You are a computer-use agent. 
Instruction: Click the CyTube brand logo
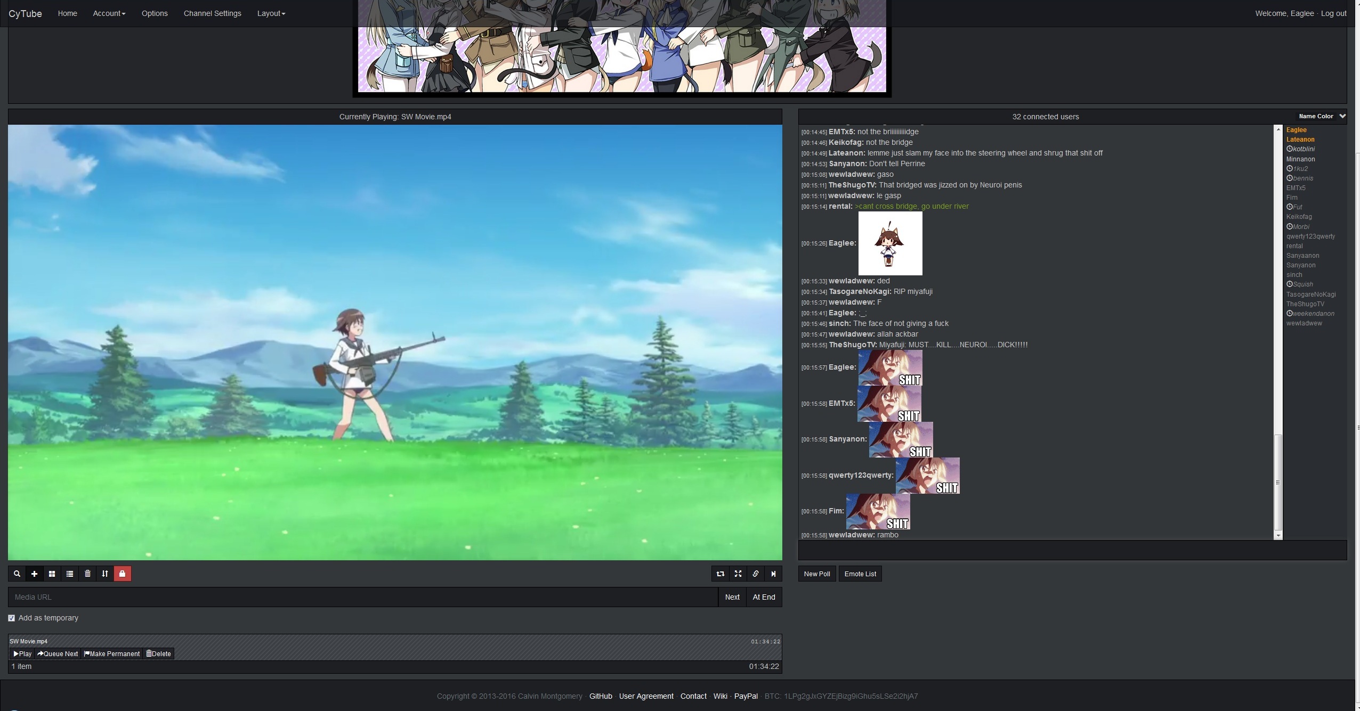25,13
